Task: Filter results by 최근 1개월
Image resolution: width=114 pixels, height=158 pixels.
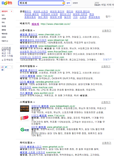Action: 7,56
